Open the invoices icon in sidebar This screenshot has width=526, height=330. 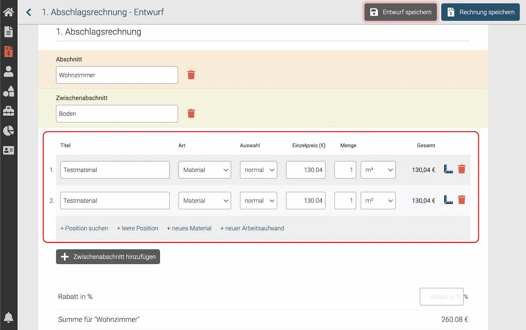click(x=8, y=51)
